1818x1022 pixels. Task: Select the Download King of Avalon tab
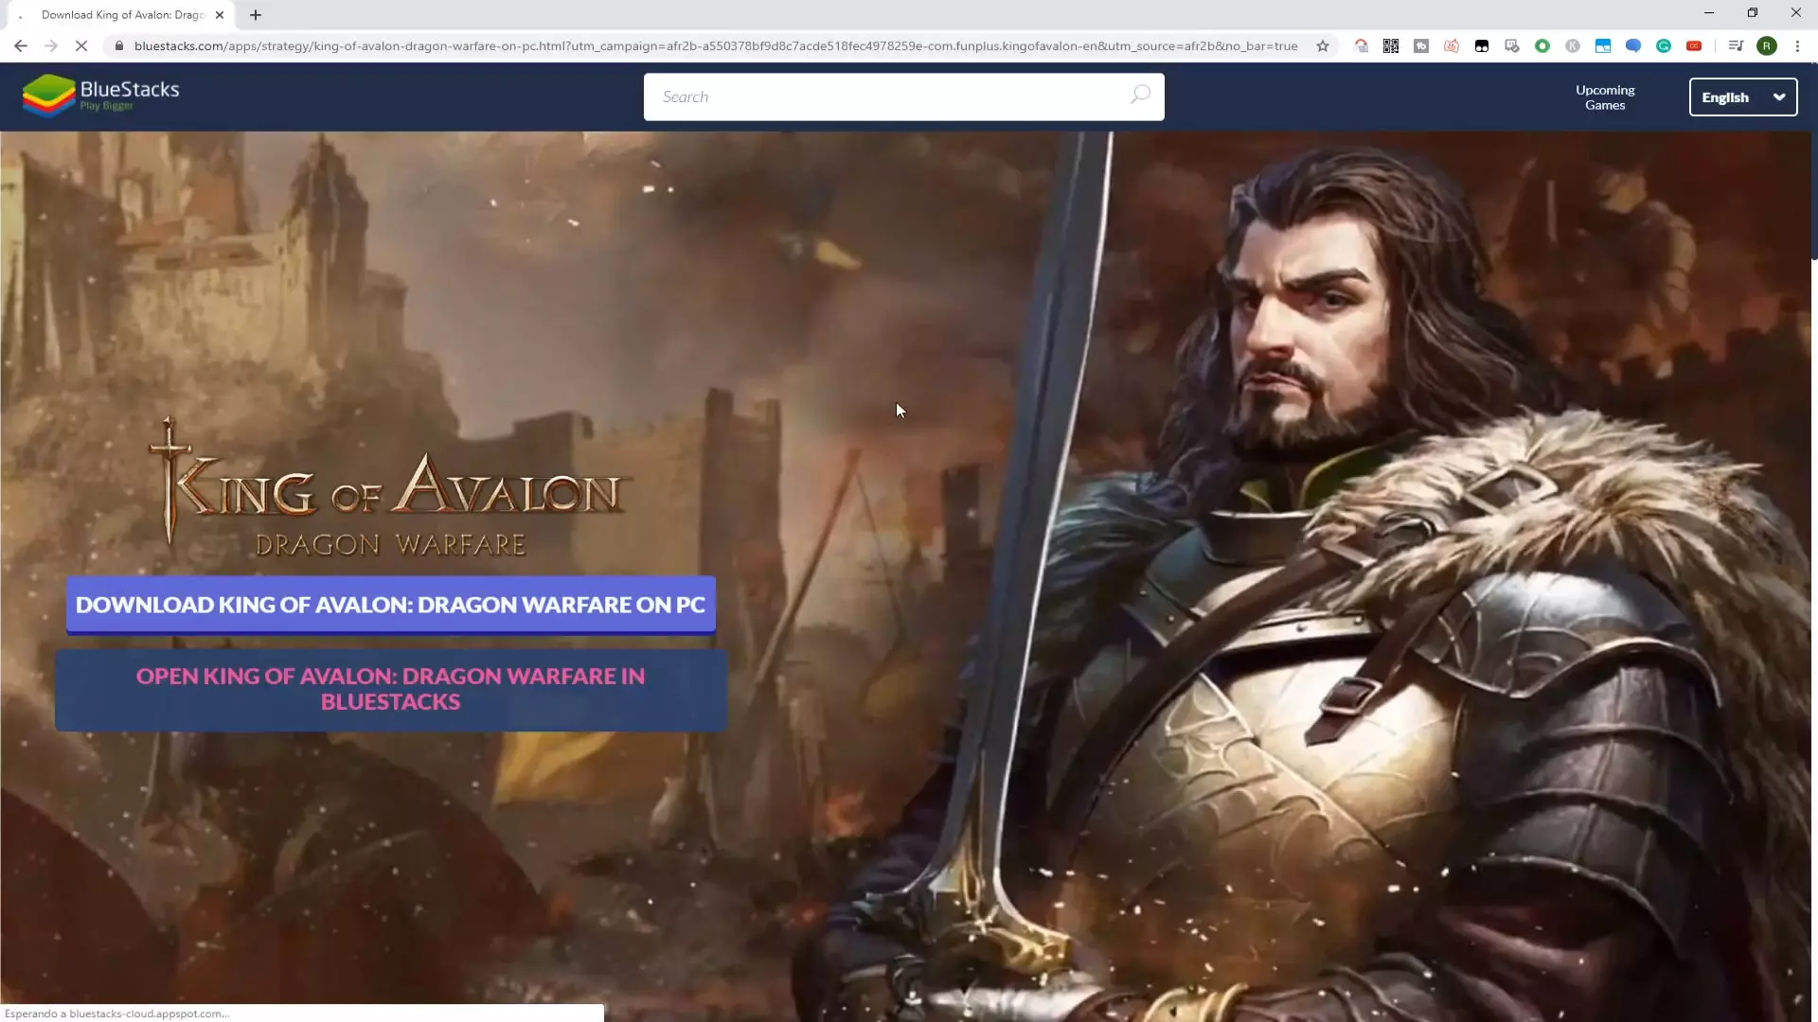[x=123, y=15]
